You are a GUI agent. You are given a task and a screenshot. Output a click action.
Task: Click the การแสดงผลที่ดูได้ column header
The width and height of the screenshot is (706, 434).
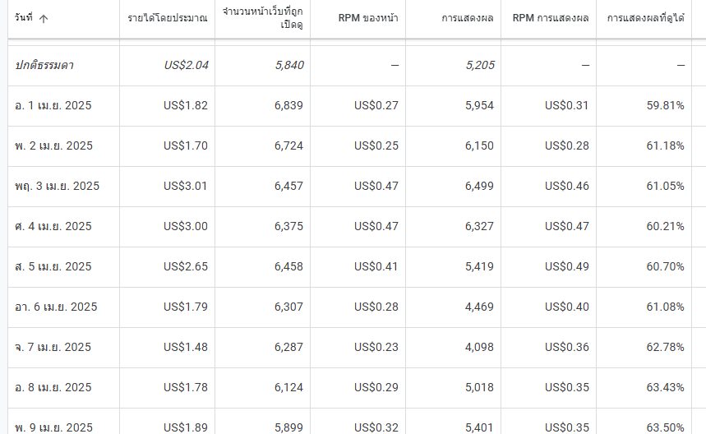click(646, 18)
